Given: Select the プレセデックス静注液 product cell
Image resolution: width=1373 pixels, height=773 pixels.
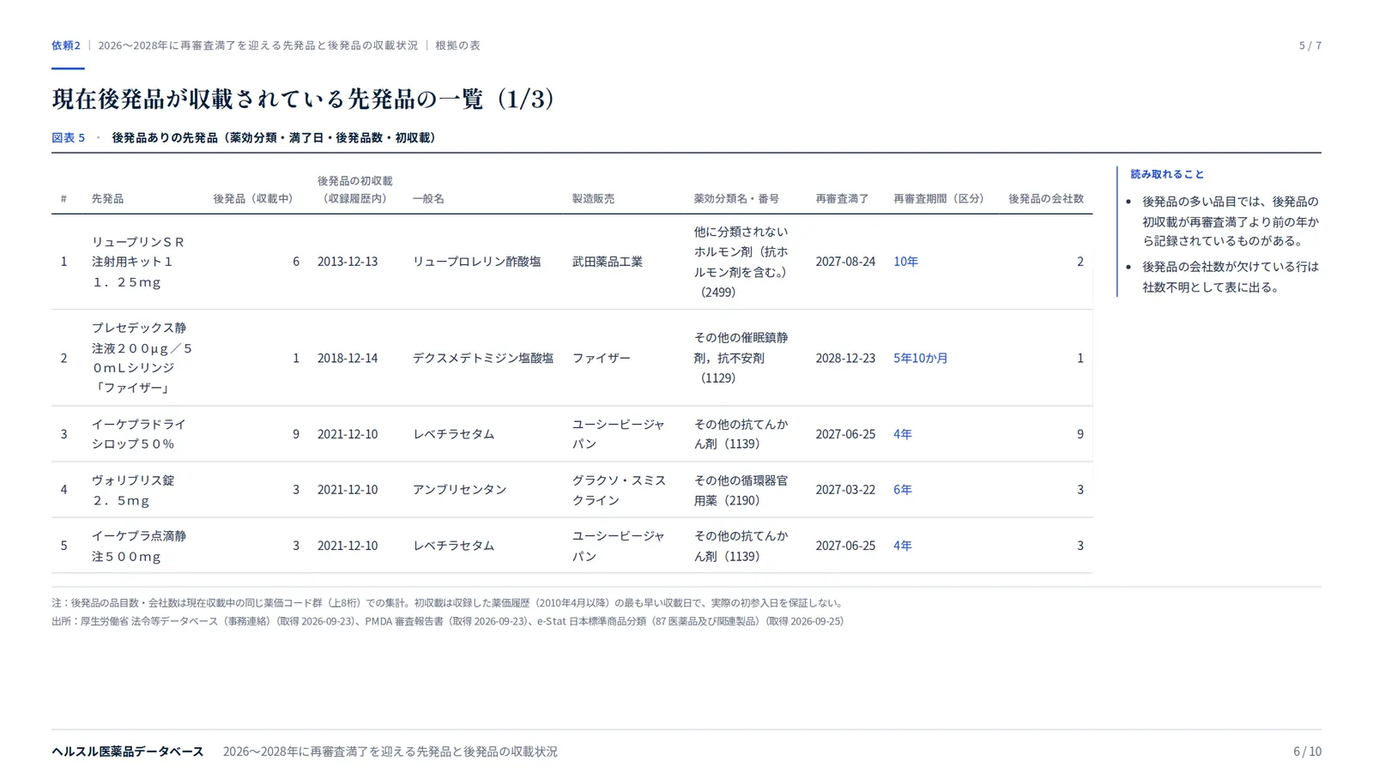Looking at the screenshot, I should coord(142,358).
